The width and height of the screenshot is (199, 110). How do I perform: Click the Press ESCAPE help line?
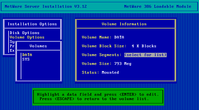click(x=94, y=99)
